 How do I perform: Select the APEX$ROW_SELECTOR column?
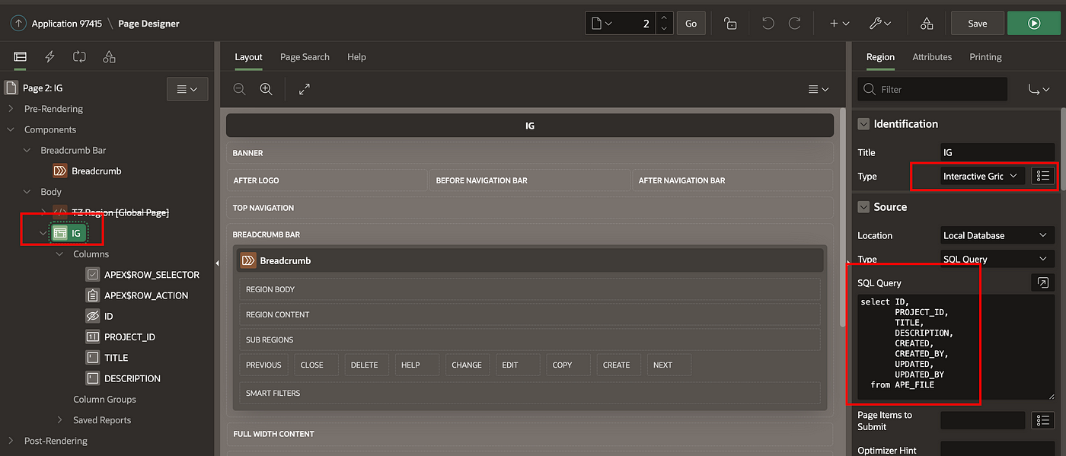(152, 275)
